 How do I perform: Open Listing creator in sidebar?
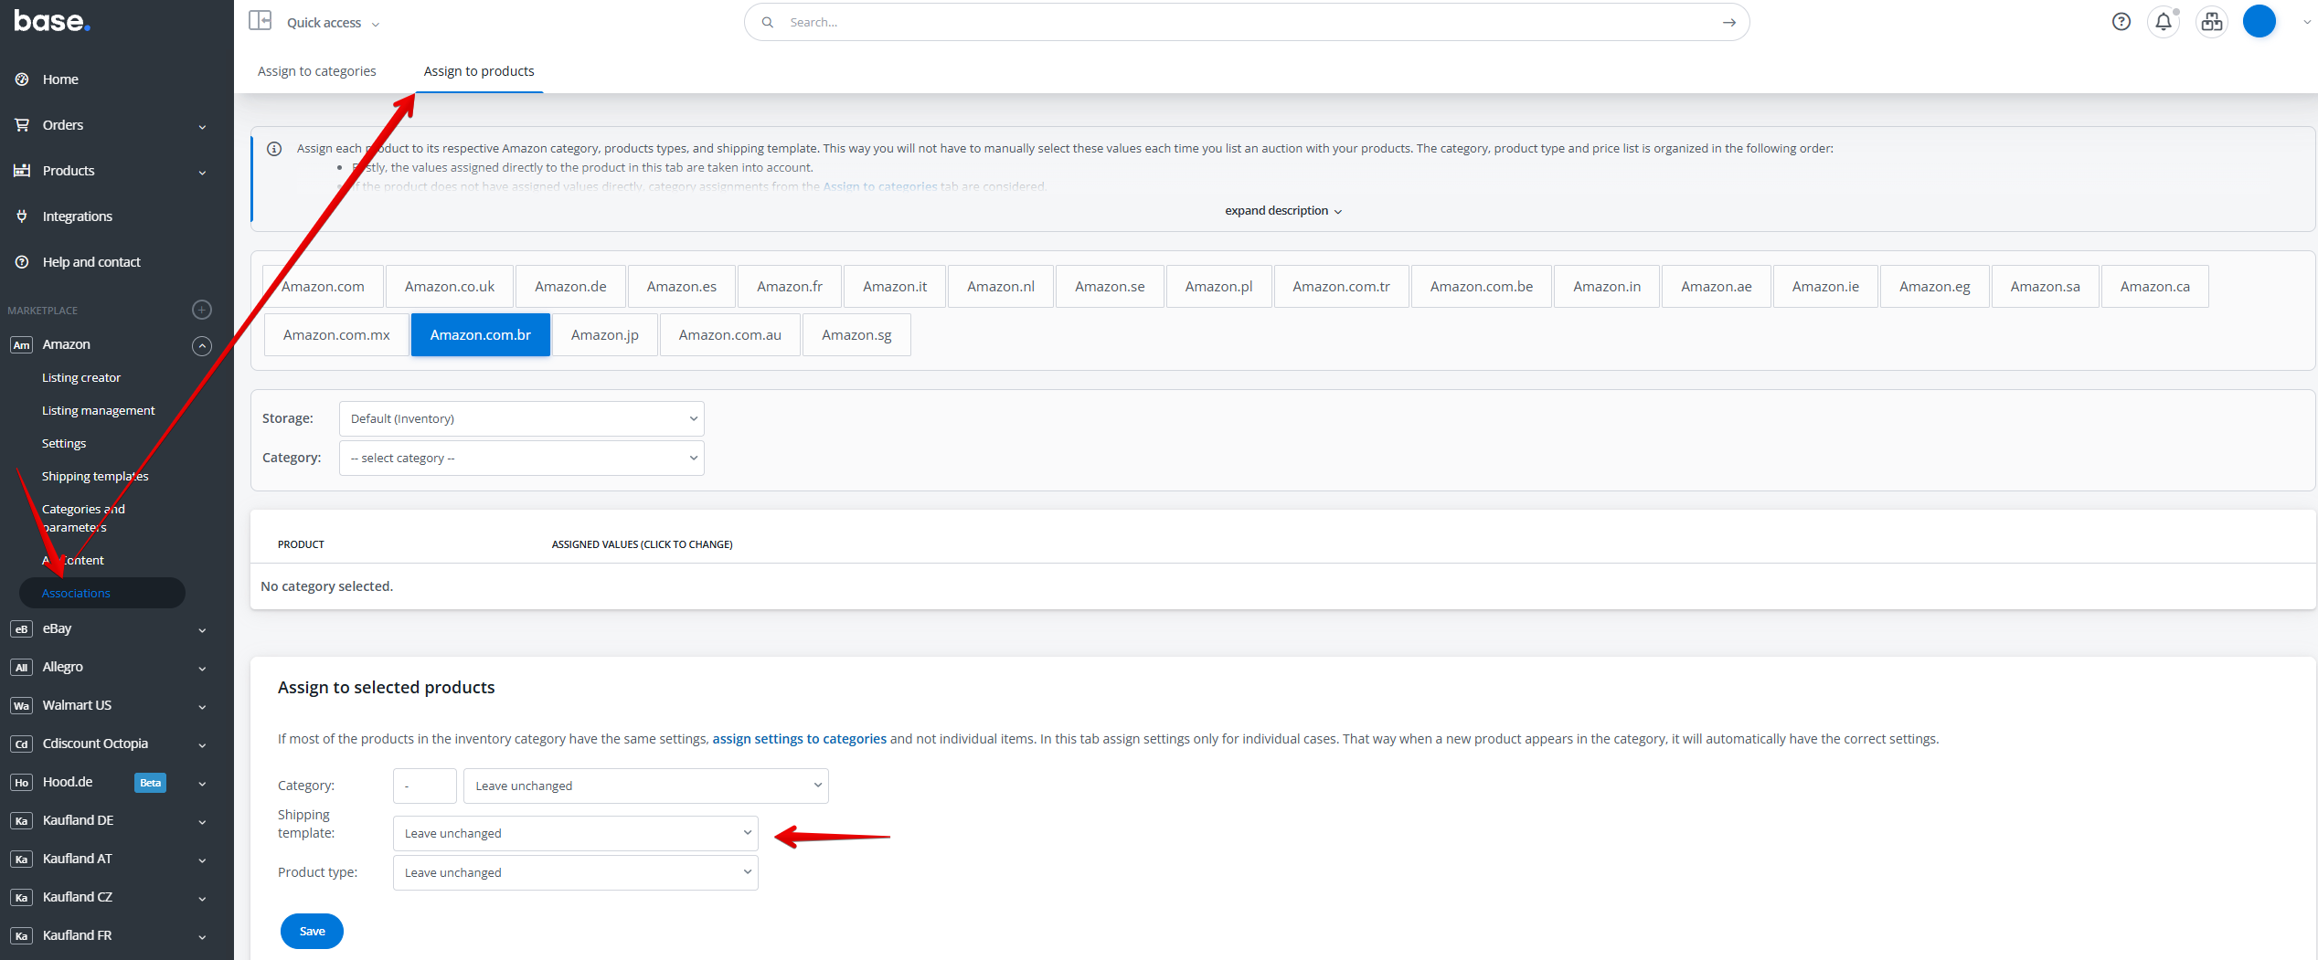81,377
